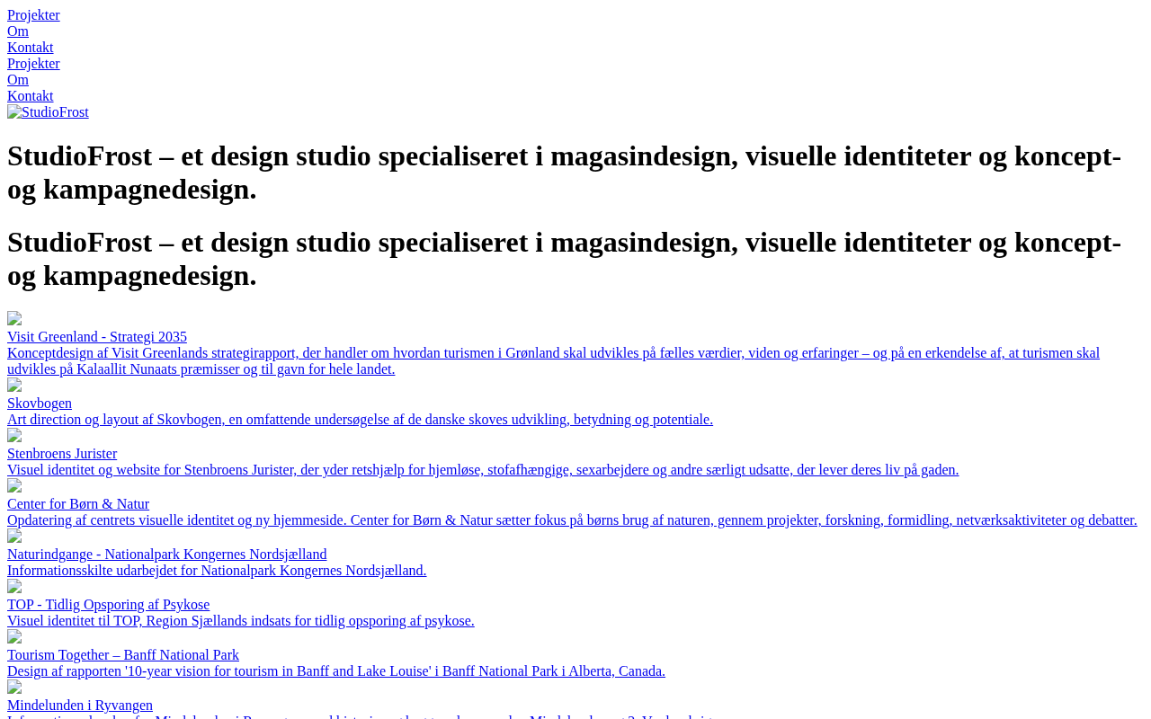Open TOP - Tidlig Opsporing af Psykose
The width and height of the screenshot is (1151, 719).
[x=108, y=605]
